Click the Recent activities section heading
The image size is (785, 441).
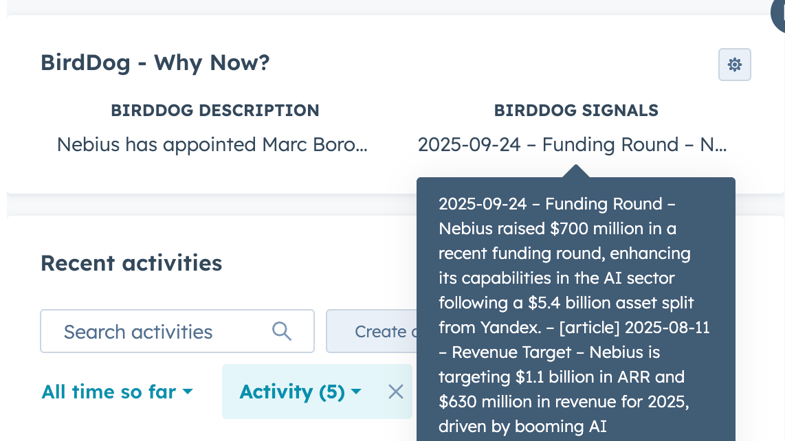[131, 262]
